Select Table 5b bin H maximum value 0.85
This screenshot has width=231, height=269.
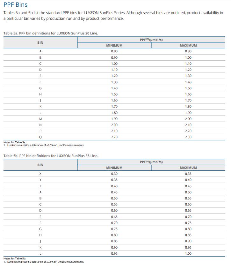pyautogui.click(x=188, y=235)
